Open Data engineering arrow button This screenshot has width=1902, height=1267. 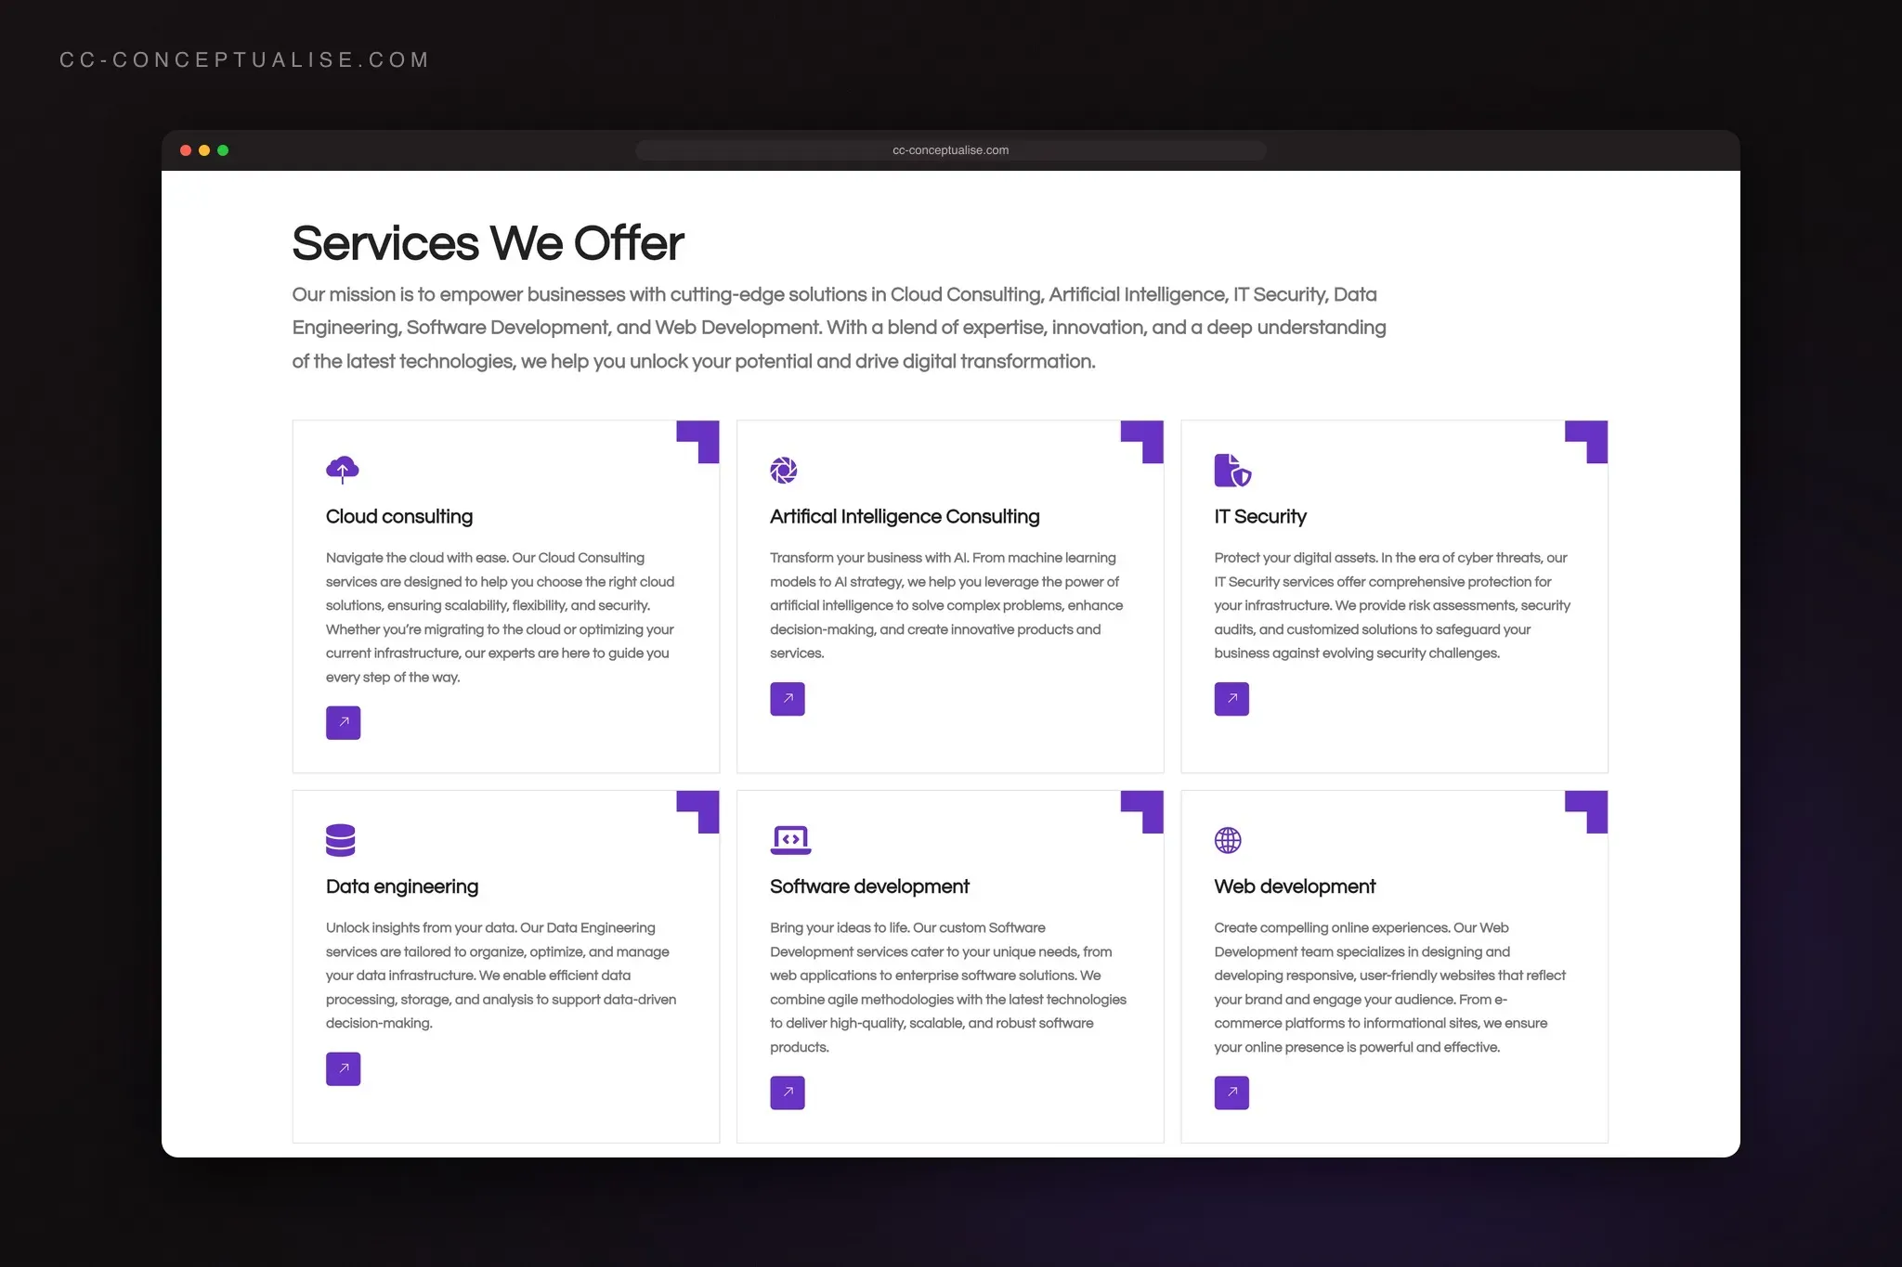(343, 1068)
